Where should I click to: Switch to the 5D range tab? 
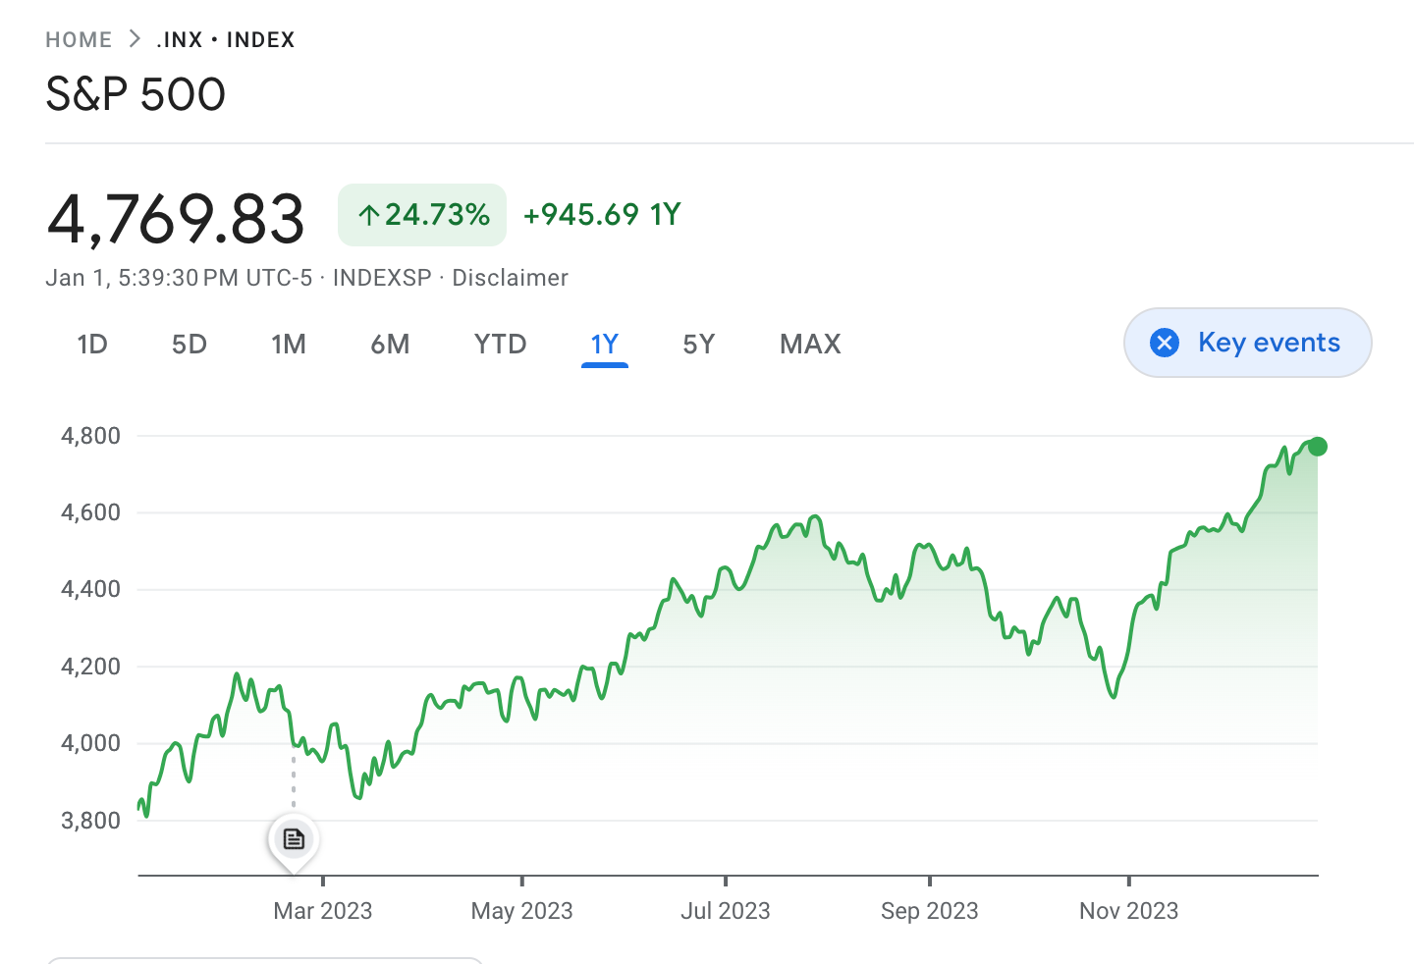190,345
